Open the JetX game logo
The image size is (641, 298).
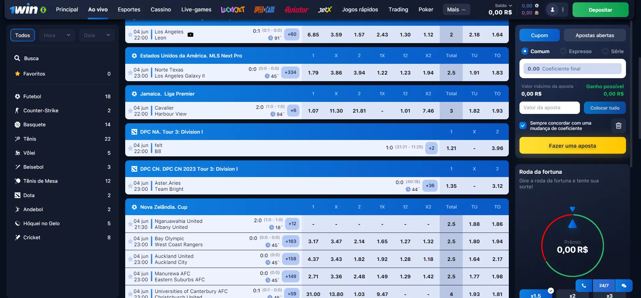tap(325, 10)
